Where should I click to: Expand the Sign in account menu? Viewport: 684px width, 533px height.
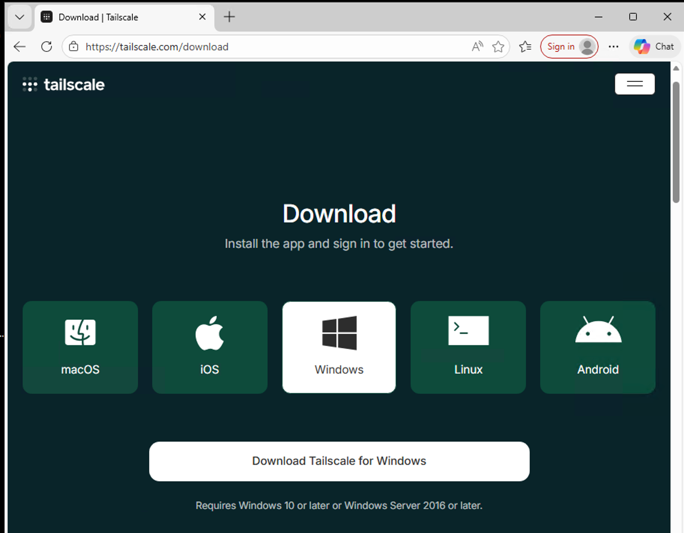pos(569,46)
